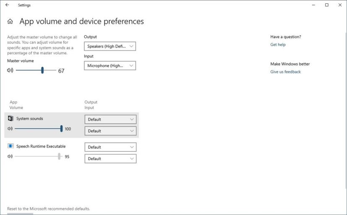
Task: Mute Speech Runtime Executable speaker icon
Action: [x=10, y=156]
